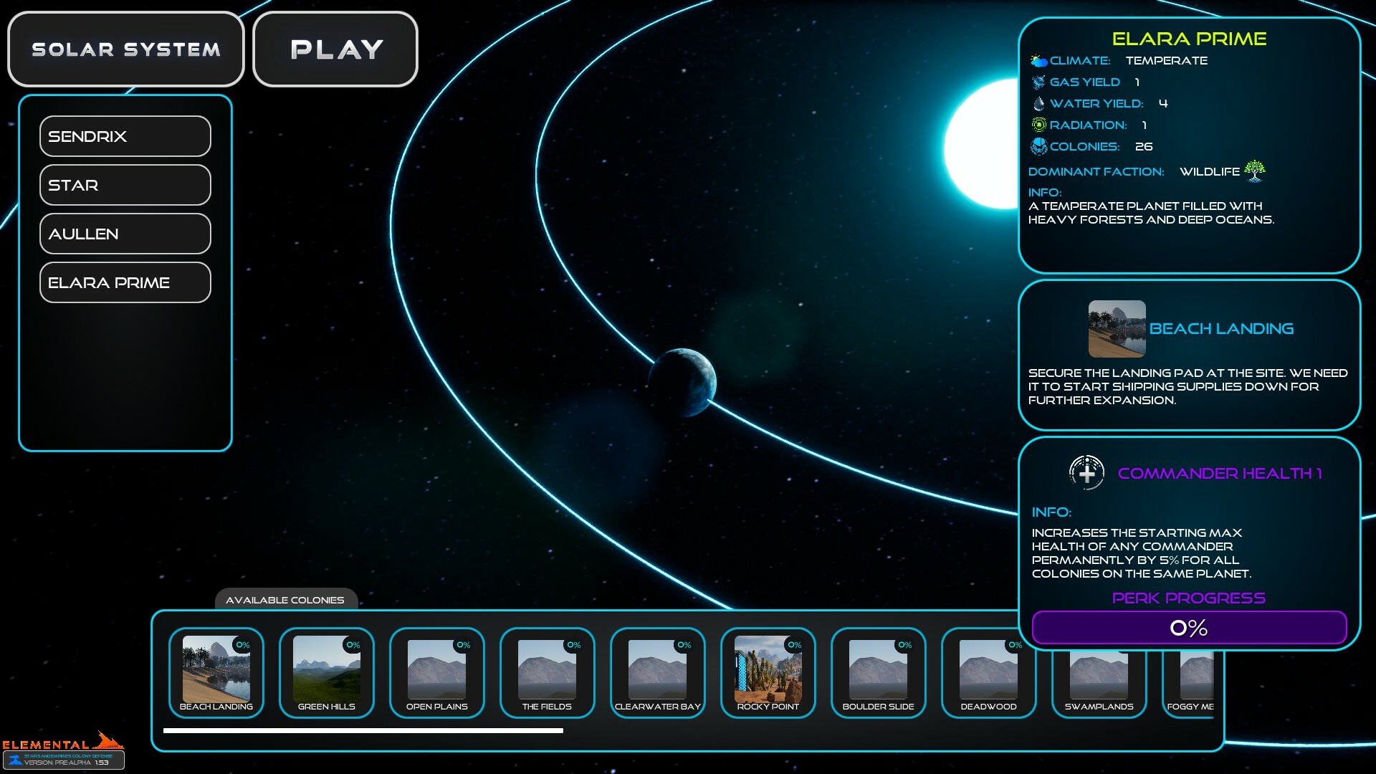Click the climate weather icon
This screenshot has width=1376, height=774.
click(x=1038, y=61)
